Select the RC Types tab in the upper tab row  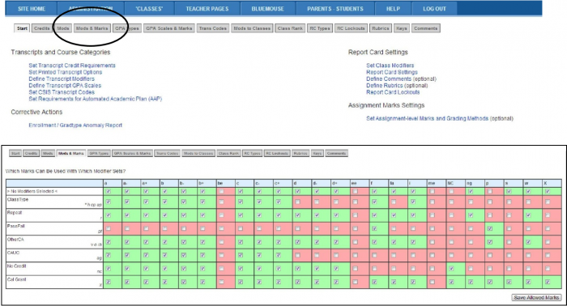point(320,28)
